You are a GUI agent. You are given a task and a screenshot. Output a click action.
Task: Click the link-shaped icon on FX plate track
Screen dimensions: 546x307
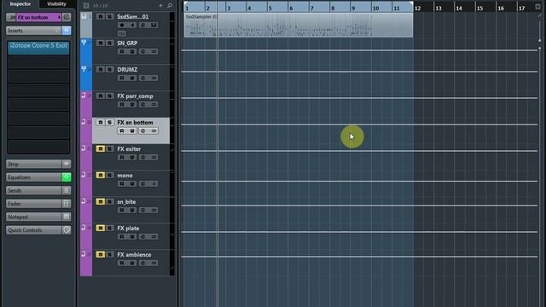(154, 237)
